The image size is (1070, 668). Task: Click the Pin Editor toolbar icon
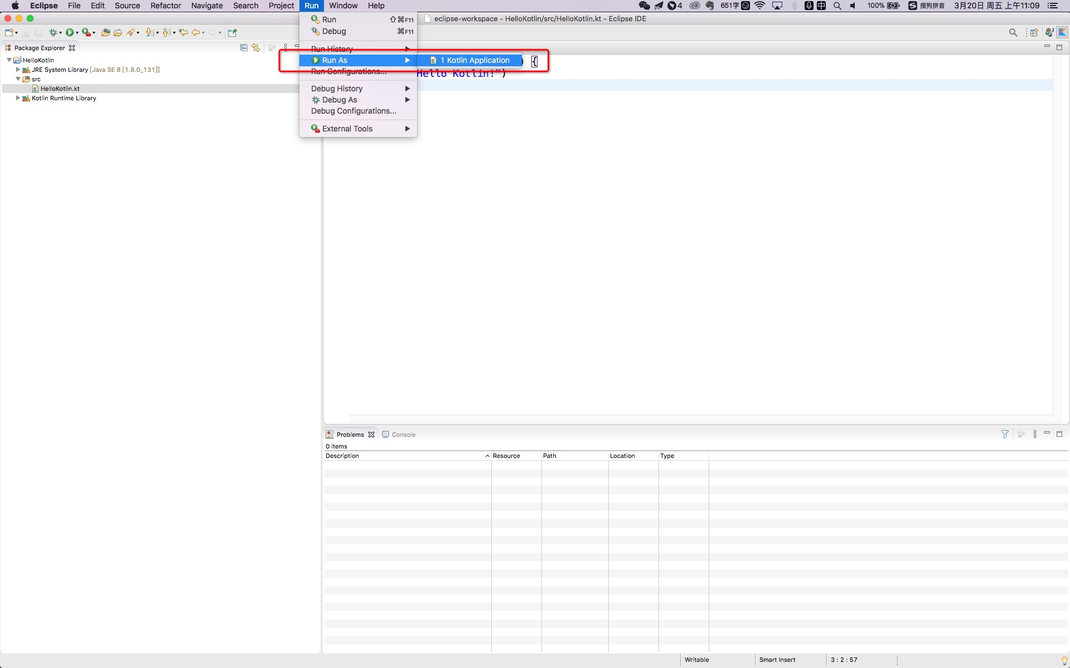233,32
